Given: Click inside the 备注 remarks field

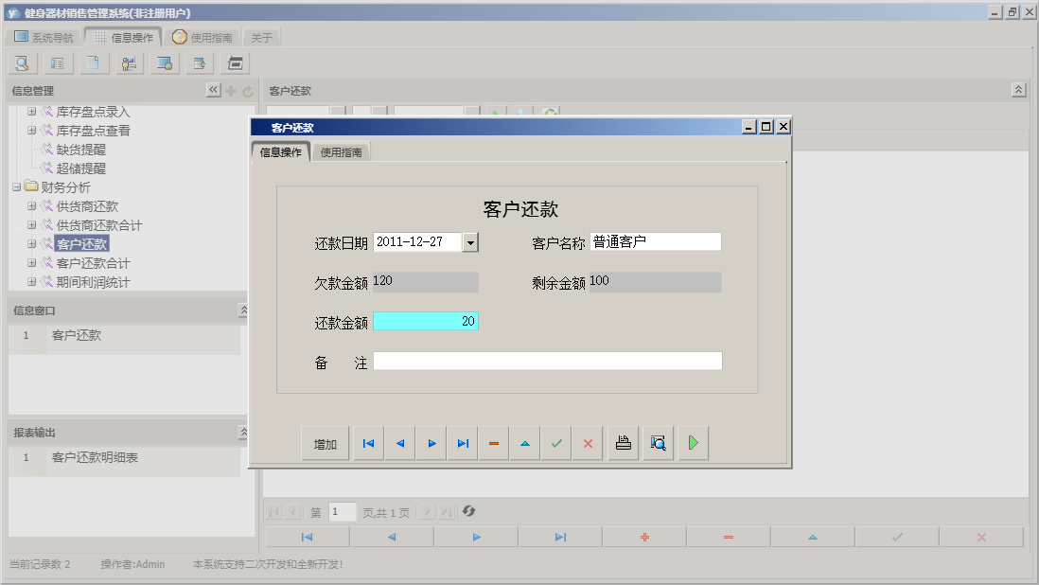Looking at the screenshot, I should point(549,360).
